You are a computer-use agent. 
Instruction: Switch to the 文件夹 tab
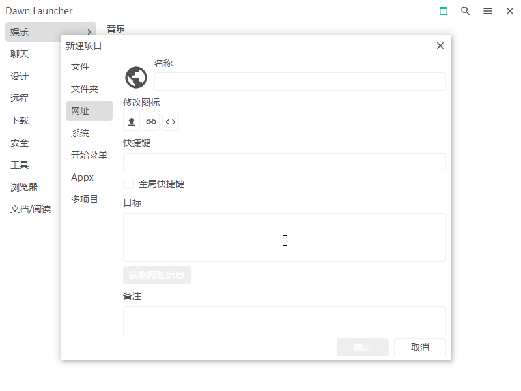point(85,89)
